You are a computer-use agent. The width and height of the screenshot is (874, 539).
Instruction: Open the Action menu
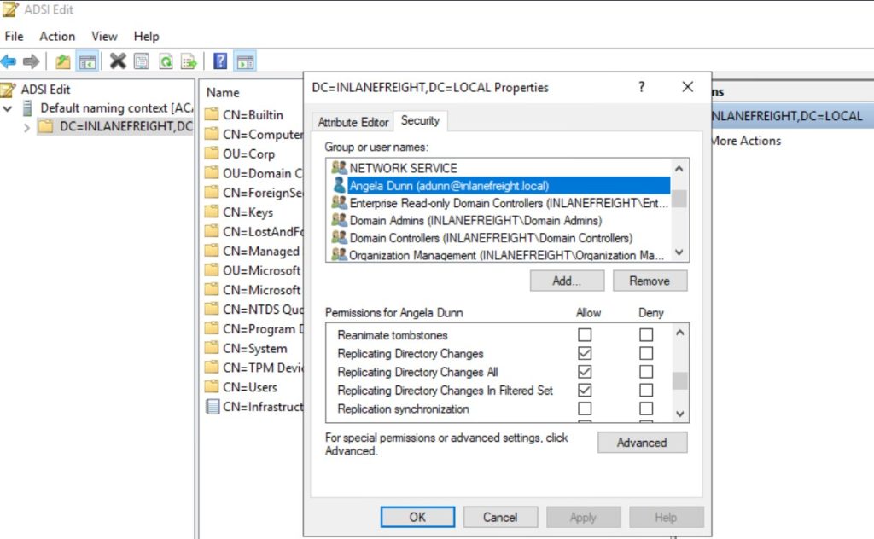click(x=57, y=37)
